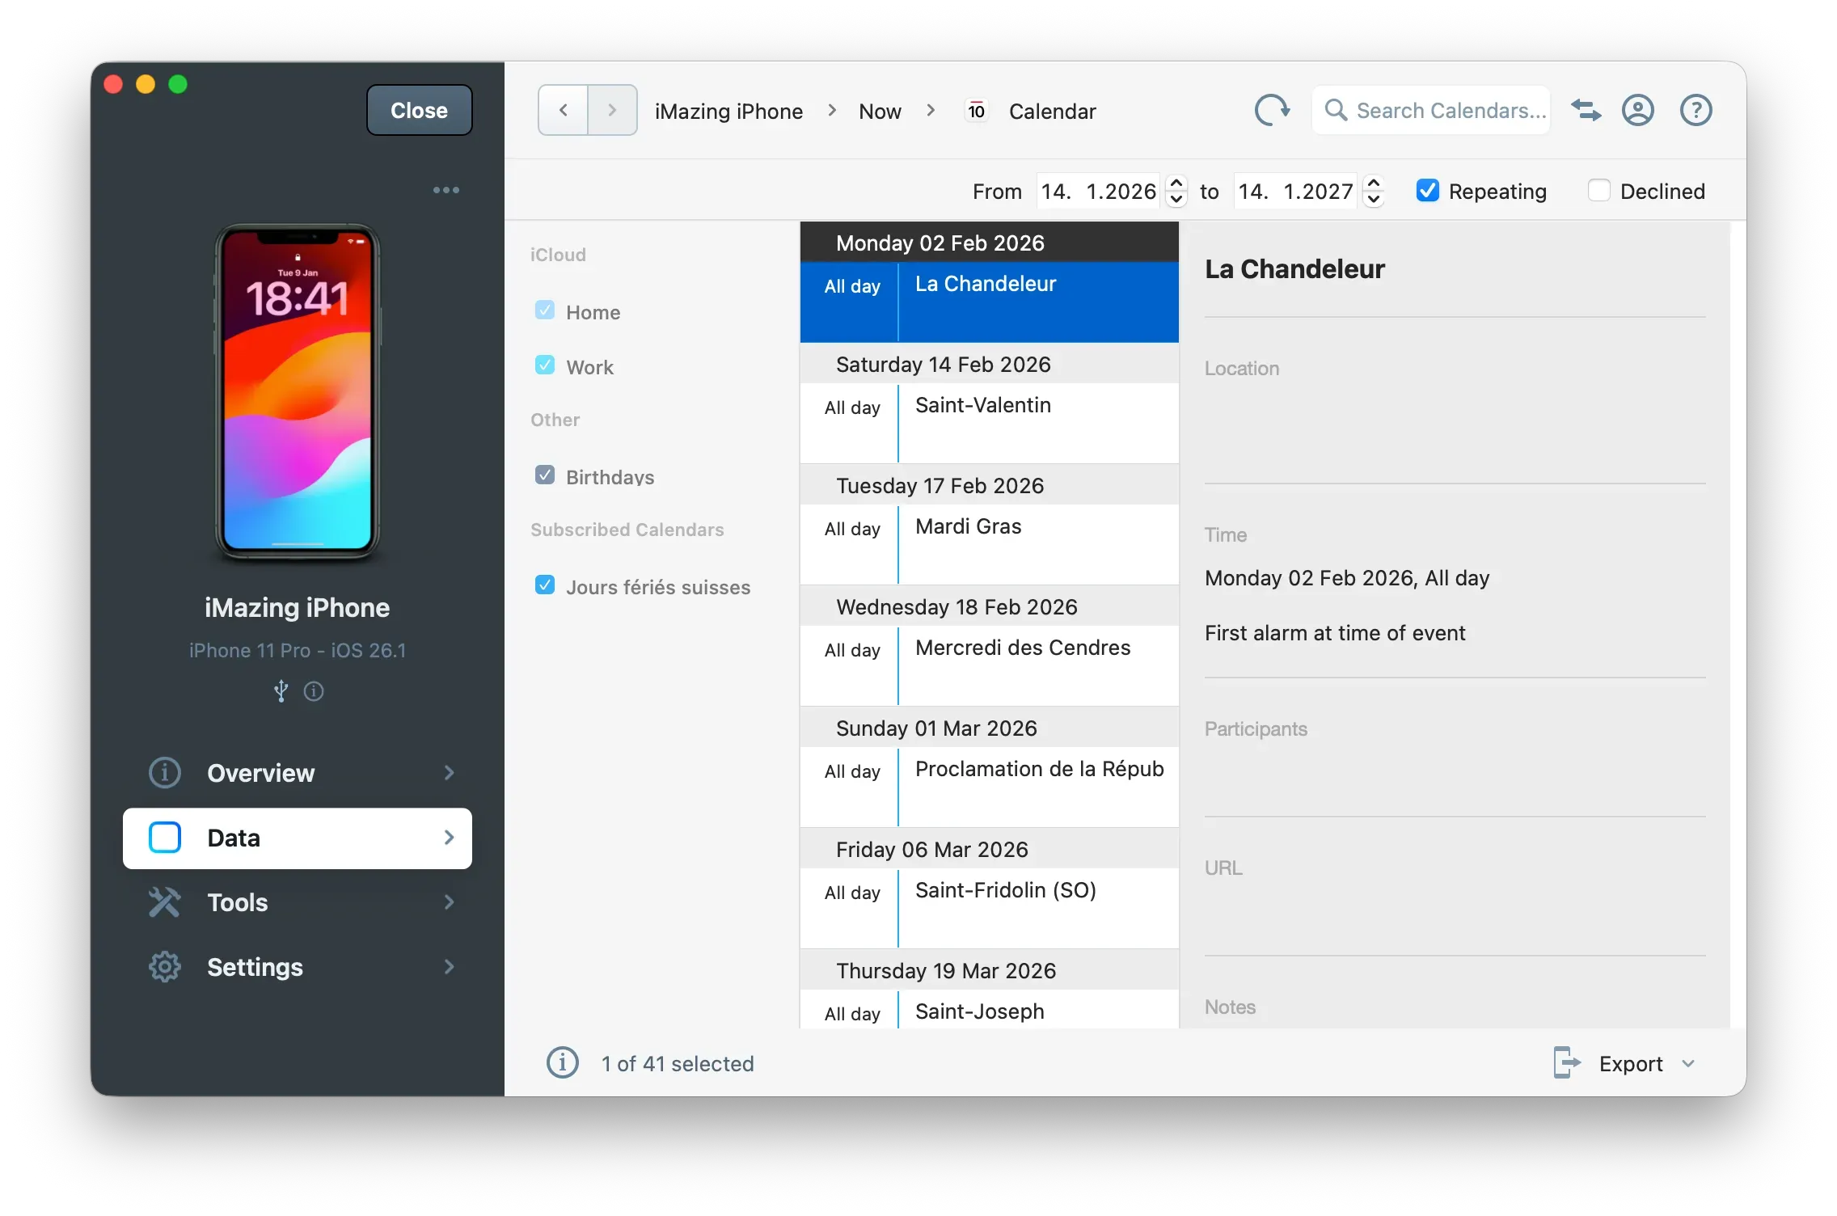Image resolution: width=1837 pixels, height=1216 pixels.
Task: Select the Saint-Valentin event
Action: pos(982,406)
